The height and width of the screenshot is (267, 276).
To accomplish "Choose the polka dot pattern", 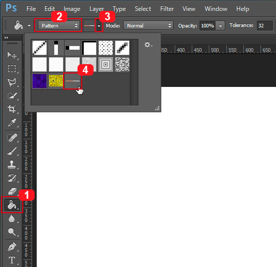I will [105, 48].
